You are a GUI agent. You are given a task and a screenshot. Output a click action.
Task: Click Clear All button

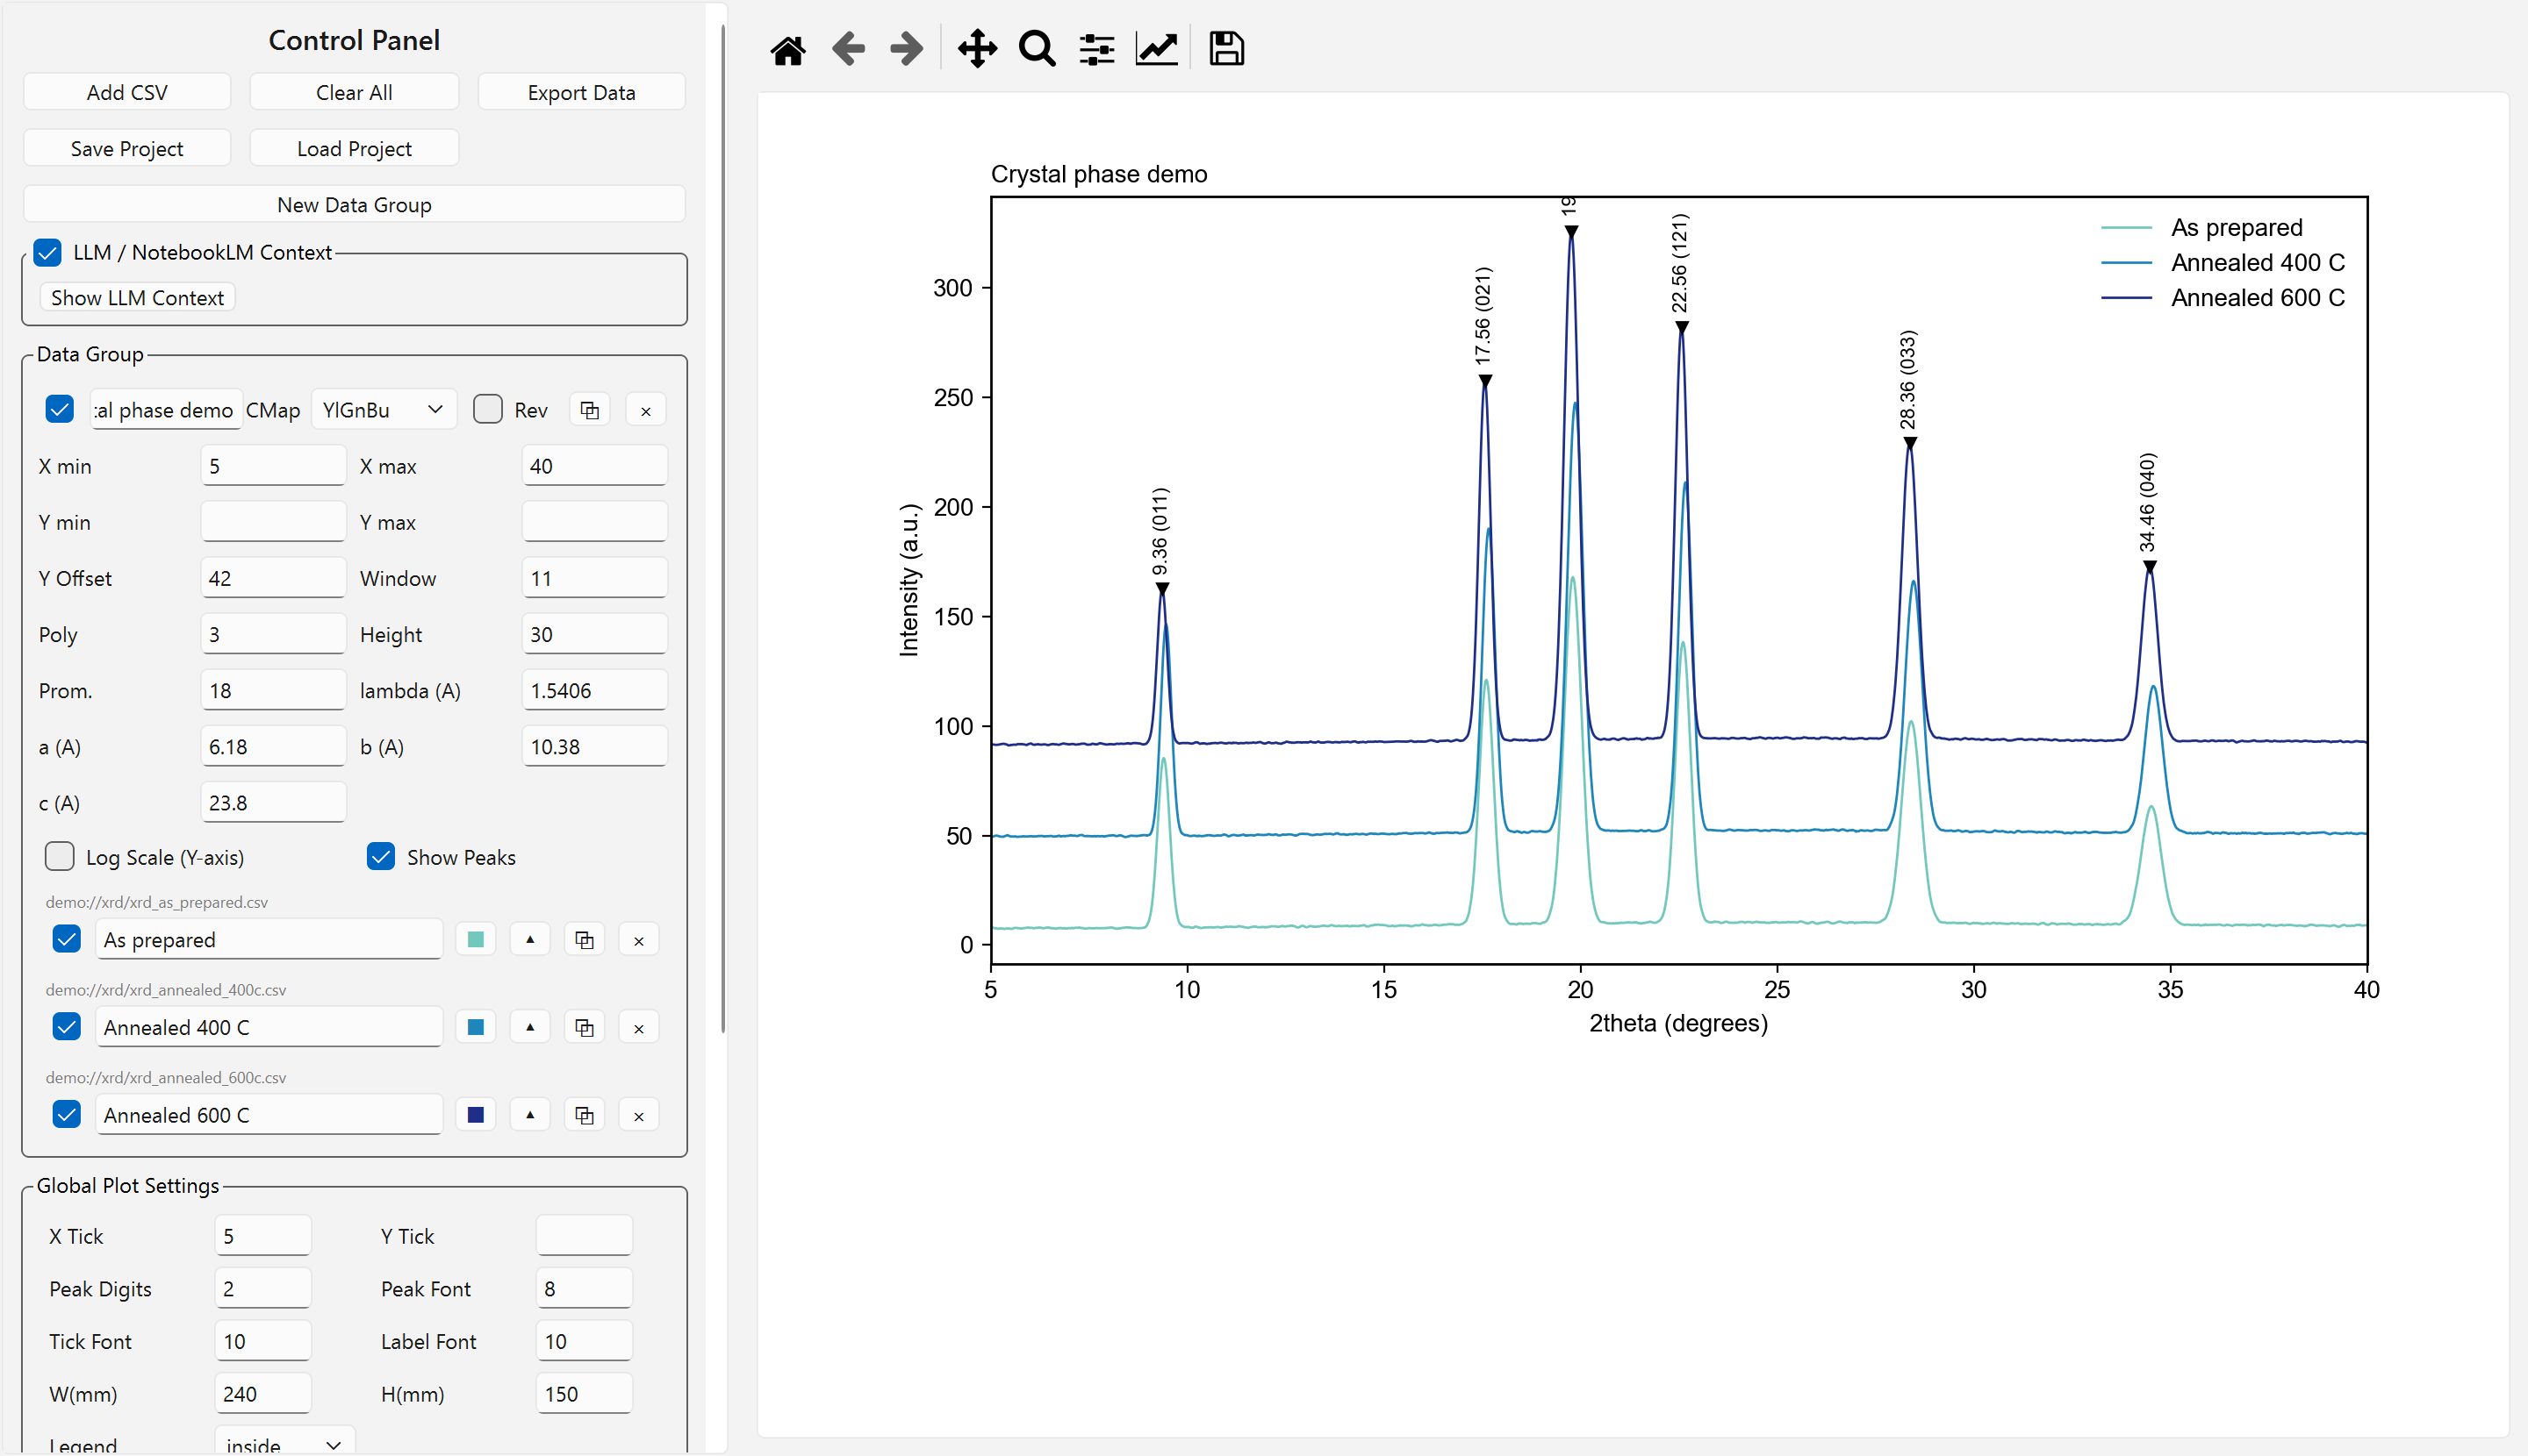click(x=355, y=92)
